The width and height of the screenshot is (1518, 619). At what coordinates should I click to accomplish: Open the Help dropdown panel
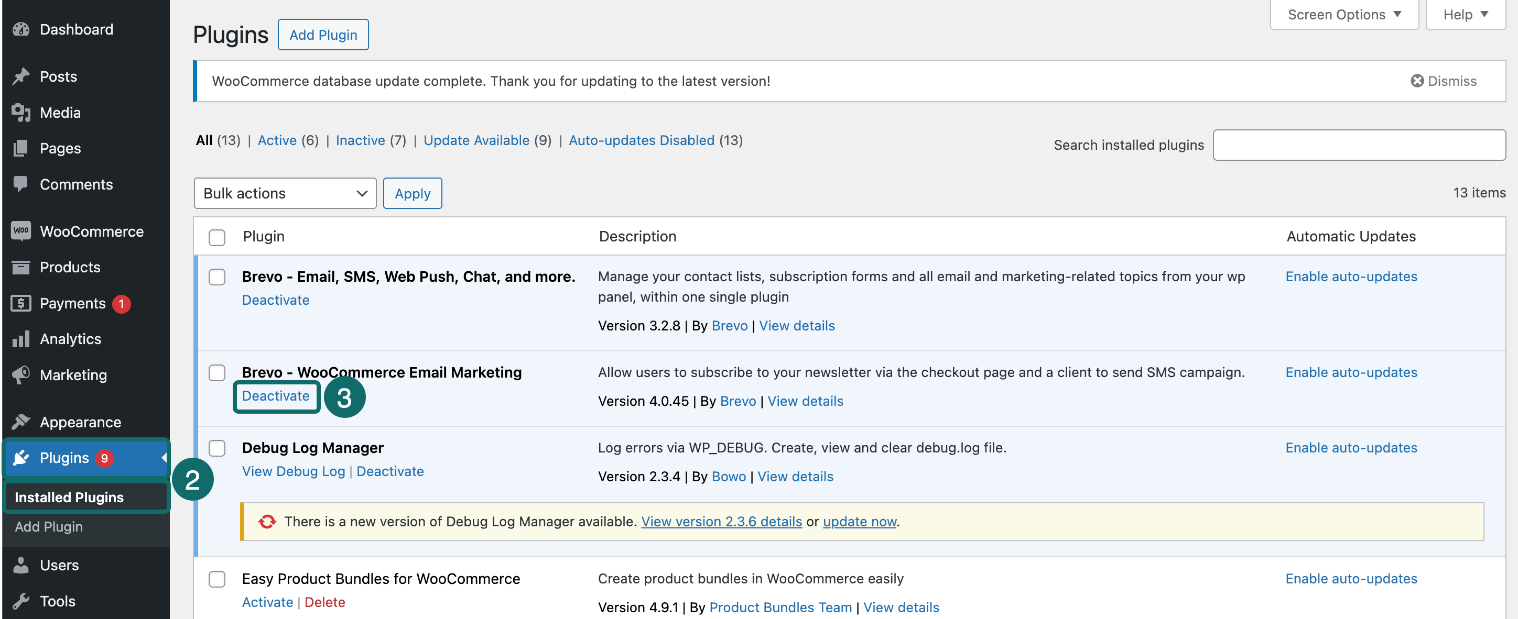1465,14
